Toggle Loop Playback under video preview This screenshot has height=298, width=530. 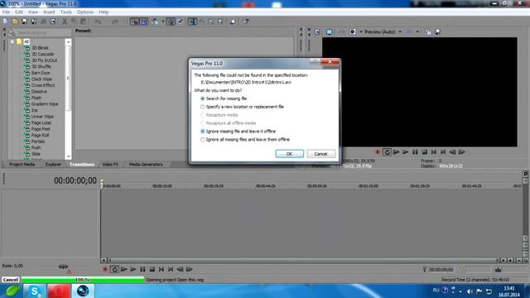point(387,152)
